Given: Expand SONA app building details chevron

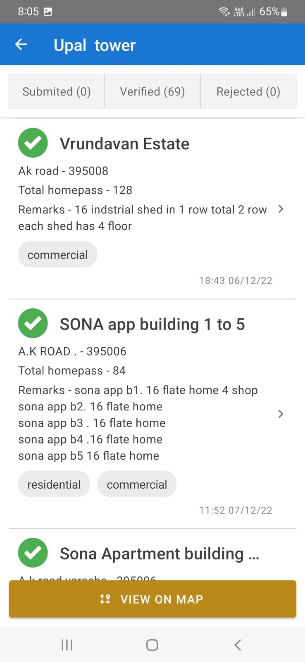Looking at the screenshot, I should 281,414.
